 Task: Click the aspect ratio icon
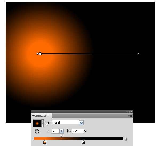[69, 131]
